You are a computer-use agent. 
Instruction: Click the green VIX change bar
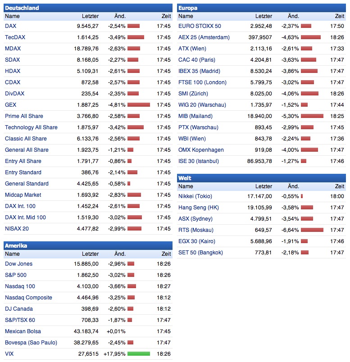(139, 354)
